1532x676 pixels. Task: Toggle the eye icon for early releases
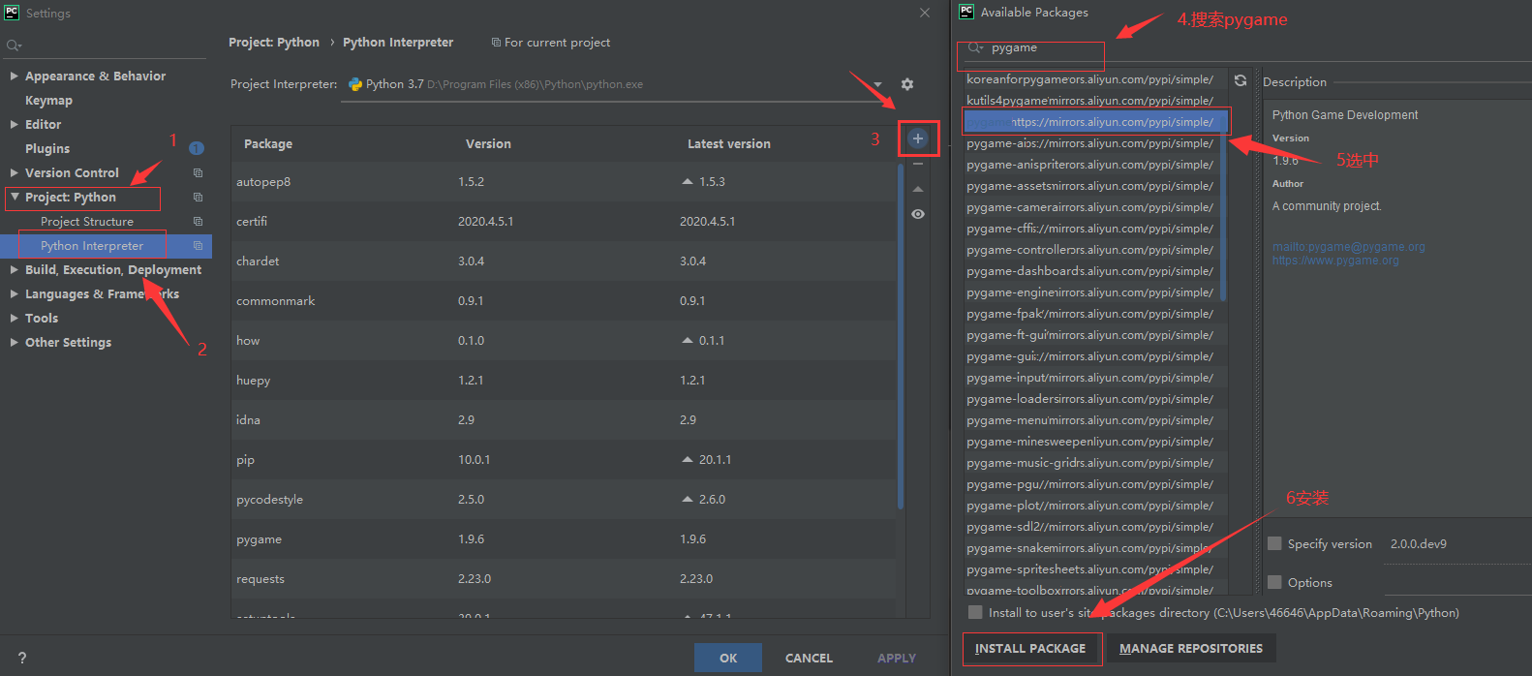click(x=918, y=214)
